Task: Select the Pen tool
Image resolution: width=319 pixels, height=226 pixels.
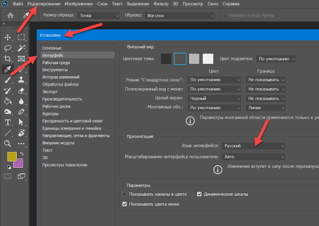Action: tap(21, 112)
